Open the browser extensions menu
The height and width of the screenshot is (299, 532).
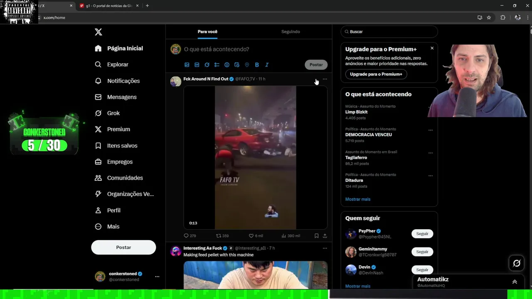click(x=502, y=17)
